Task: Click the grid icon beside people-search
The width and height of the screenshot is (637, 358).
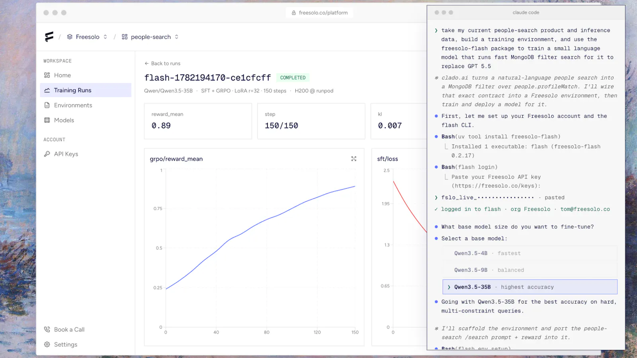Action: click(125, 37)
